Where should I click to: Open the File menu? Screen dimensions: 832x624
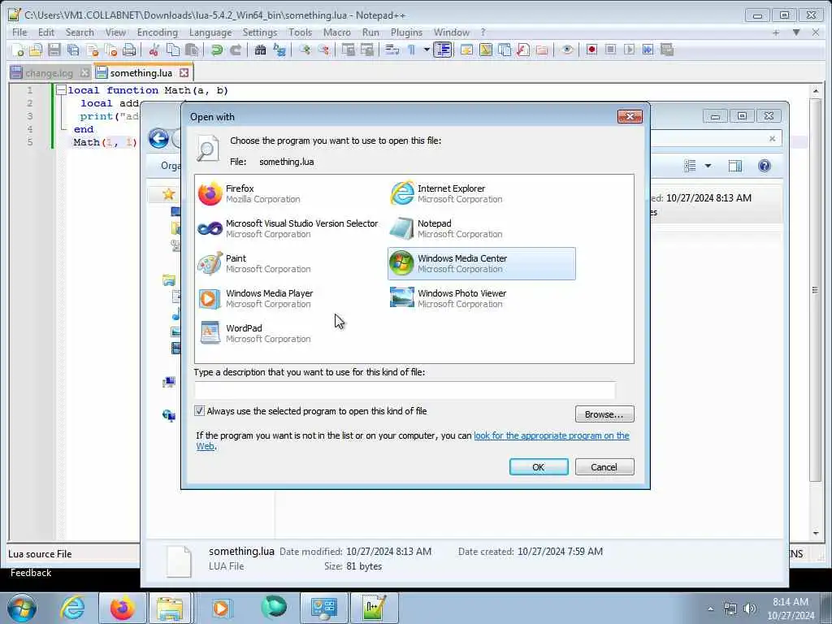click(19, 32)
